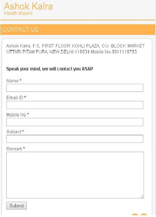Select the CONTACT US header bar
Viewport: 156px width, 217px height.
pyautogui.click(x=78, y=30)
